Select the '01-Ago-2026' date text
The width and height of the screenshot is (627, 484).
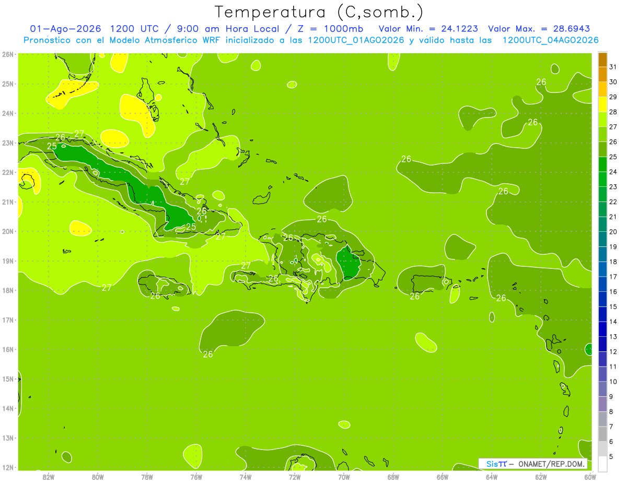pos(65,29)
